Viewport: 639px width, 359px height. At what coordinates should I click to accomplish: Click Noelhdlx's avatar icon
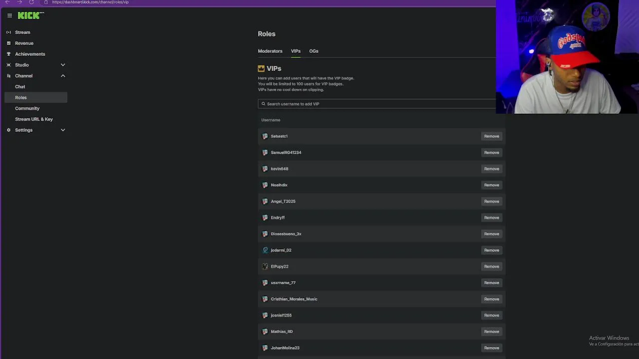click(x=265, y=185)
